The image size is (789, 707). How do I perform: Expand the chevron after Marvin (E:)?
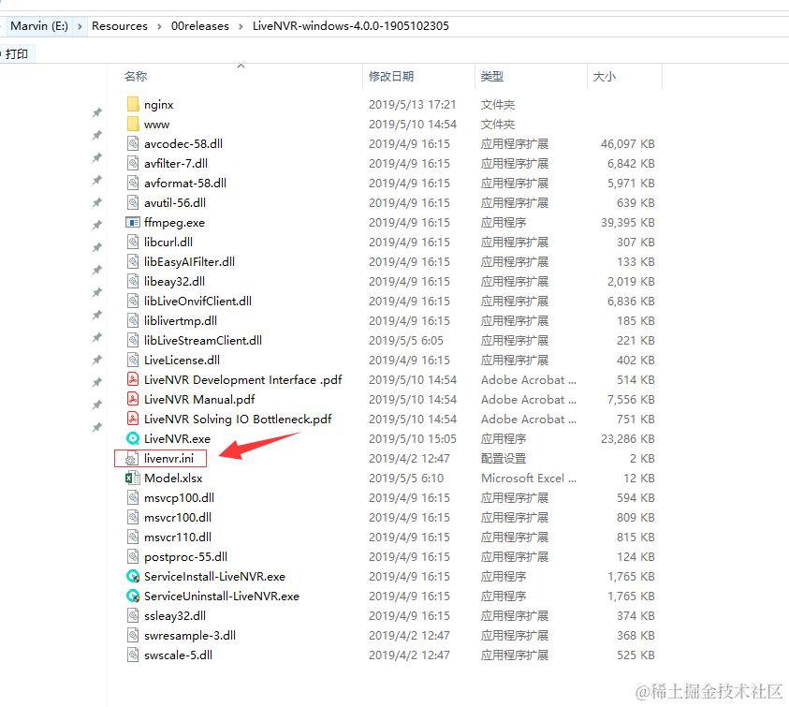(80, 26)
